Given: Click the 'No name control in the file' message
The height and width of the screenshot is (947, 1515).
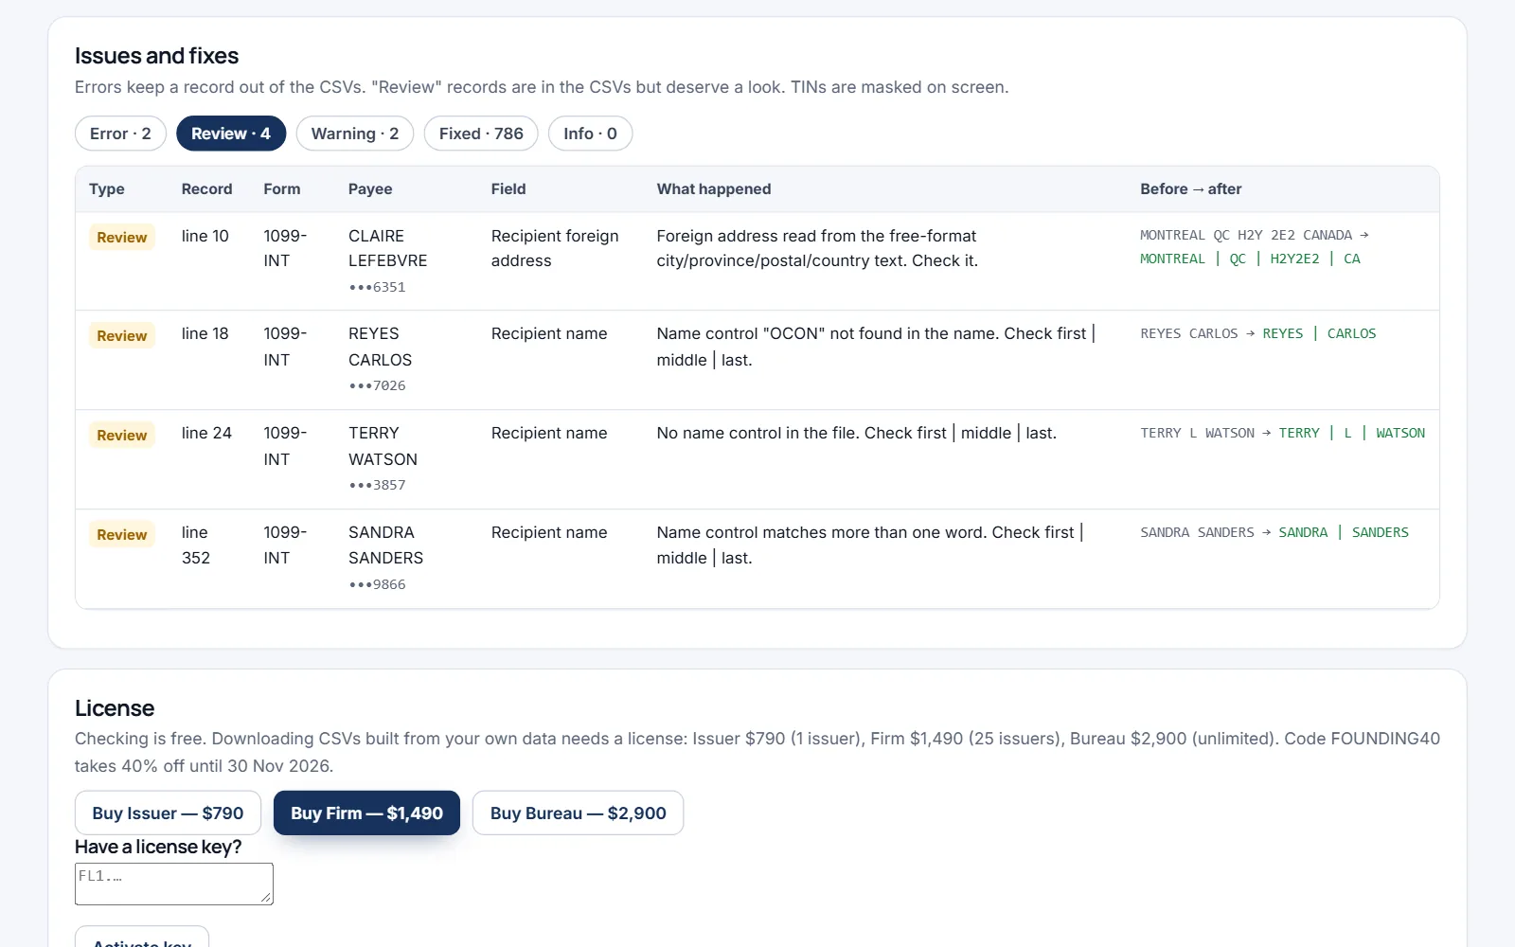Looking at the screenshot, I should click(x=857, y=433).
